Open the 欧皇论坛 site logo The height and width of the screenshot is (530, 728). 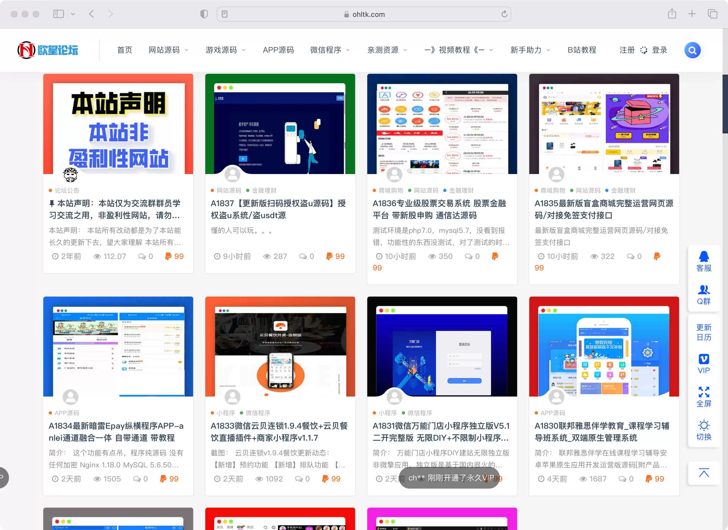point(48,50)
